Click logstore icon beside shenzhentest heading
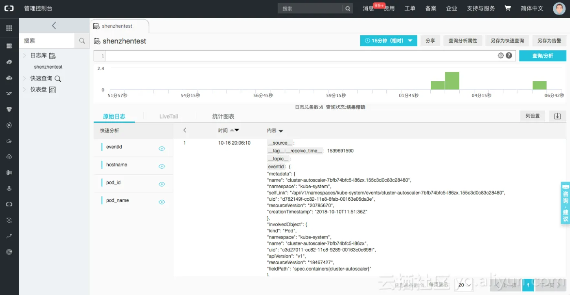The height and width of the screenshot is (295, 570). coord(97,41)
